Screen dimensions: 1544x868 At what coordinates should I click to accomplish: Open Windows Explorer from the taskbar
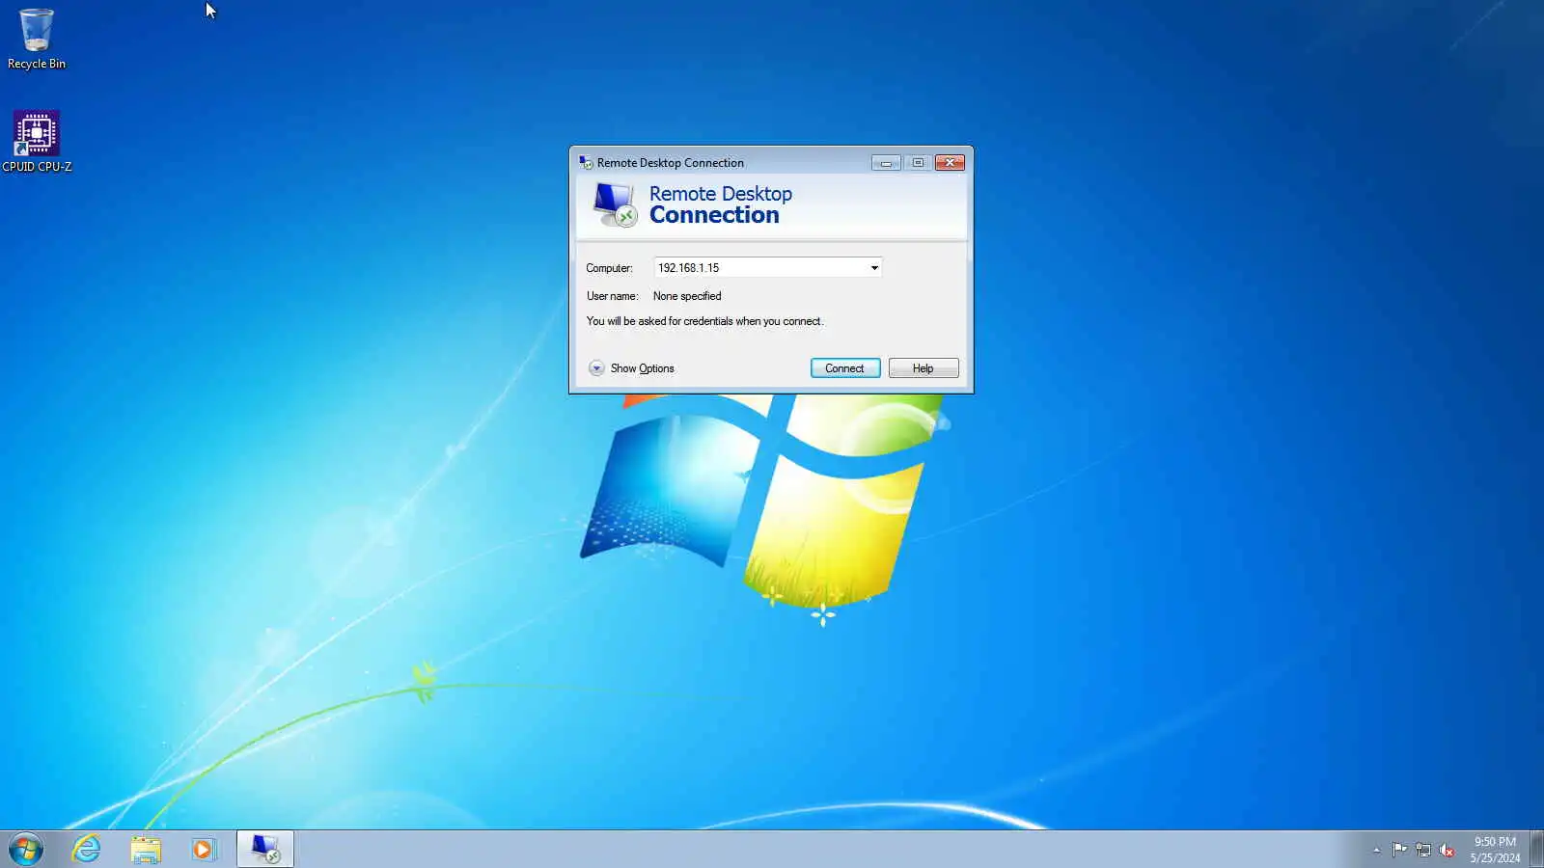pos(146,850)
